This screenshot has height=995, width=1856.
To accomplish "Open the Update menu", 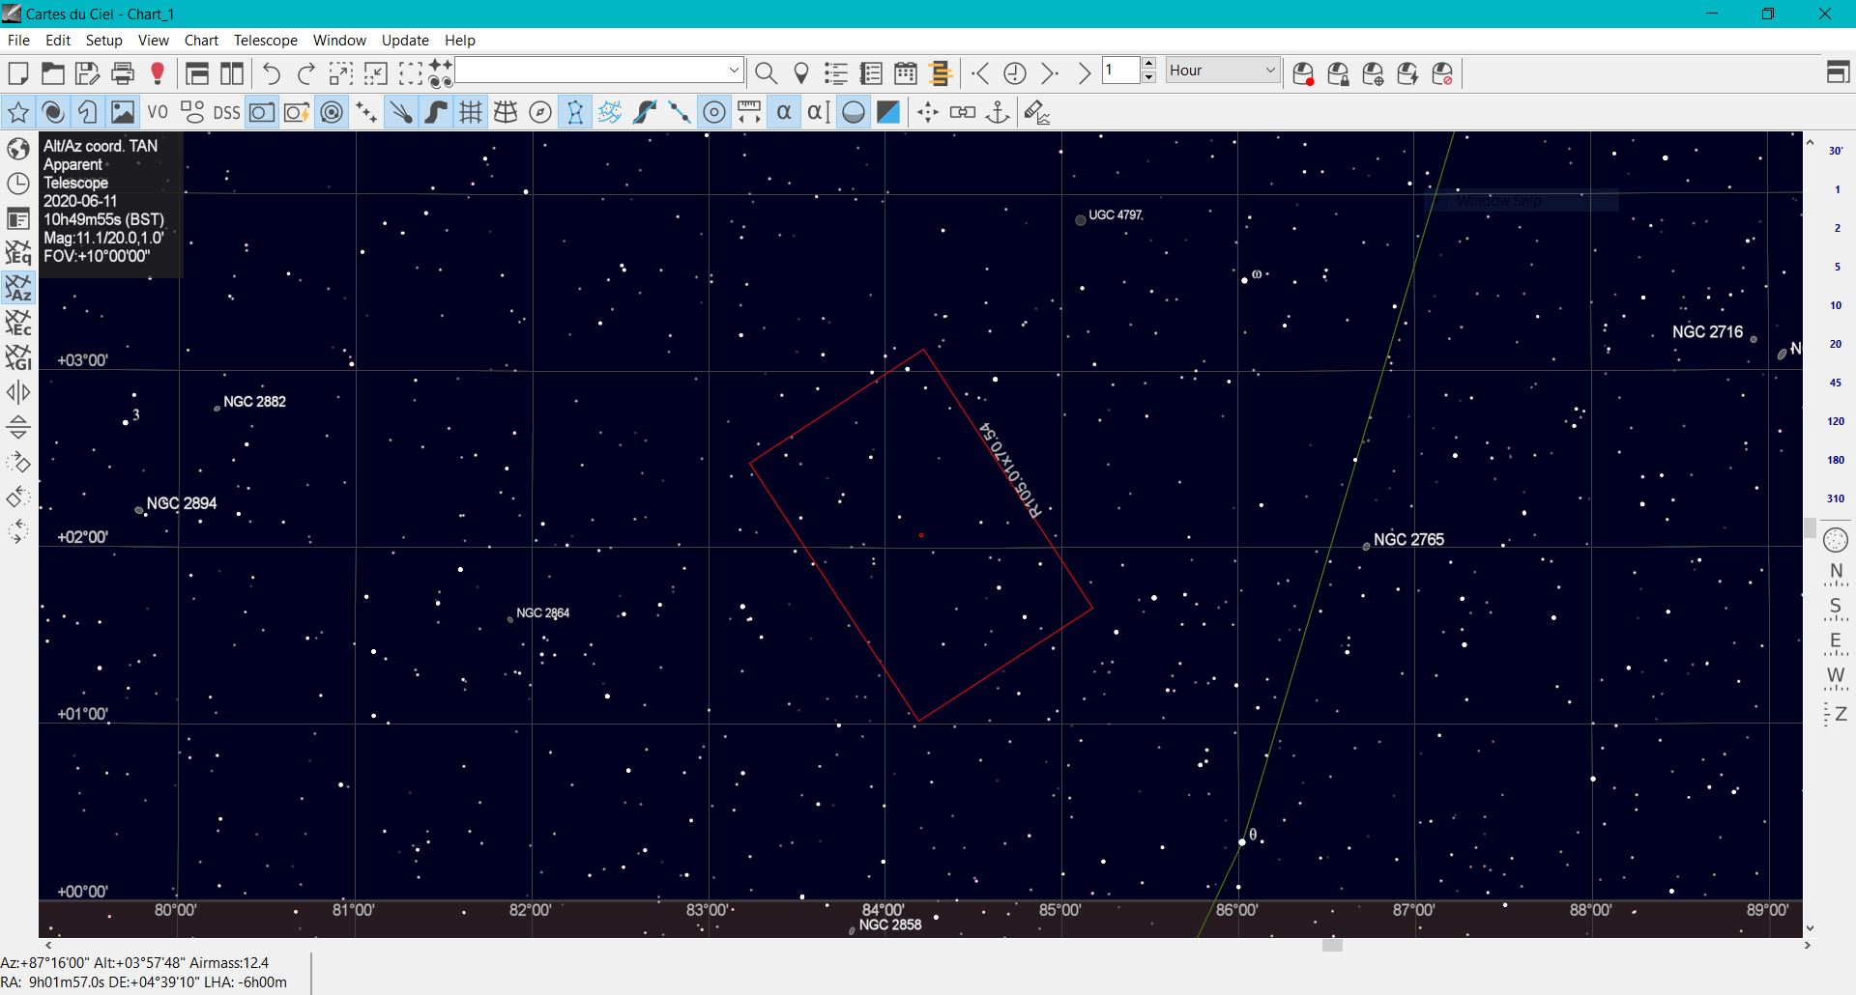I will (x=405, y=41).
